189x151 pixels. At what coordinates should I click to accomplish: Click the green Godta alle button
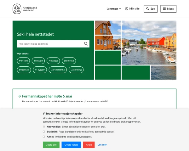(51, 145)
